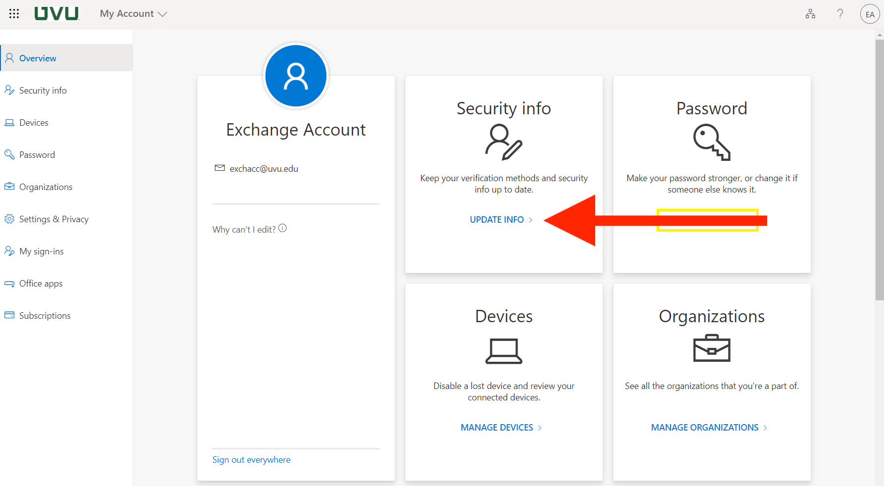
Task: Open the app launcher waffle icon
Action: [14, 13]
